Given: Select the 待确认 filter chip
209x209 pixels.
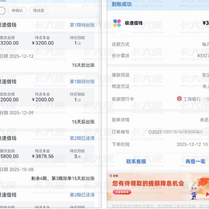Looking at the screenshot, I should pos(17,11).
